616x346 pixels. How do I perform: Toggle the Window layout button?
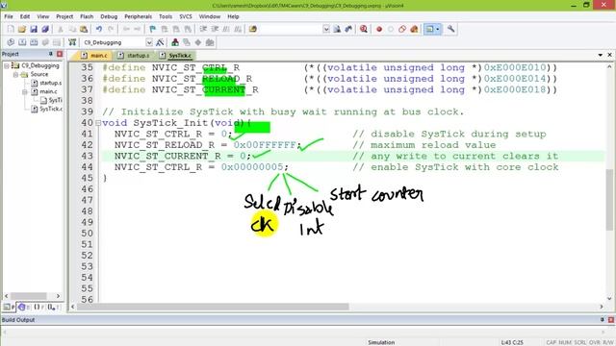(x=430, y=29)
